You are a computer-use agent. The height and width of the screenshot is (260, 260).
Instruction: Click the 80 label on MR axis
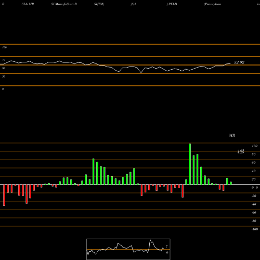[254, 154]
